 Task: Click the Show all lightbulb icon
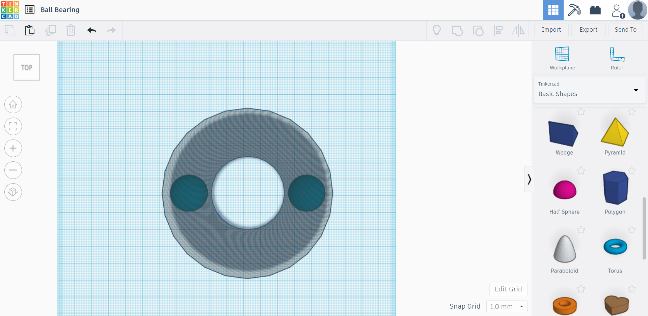[437, 31]
